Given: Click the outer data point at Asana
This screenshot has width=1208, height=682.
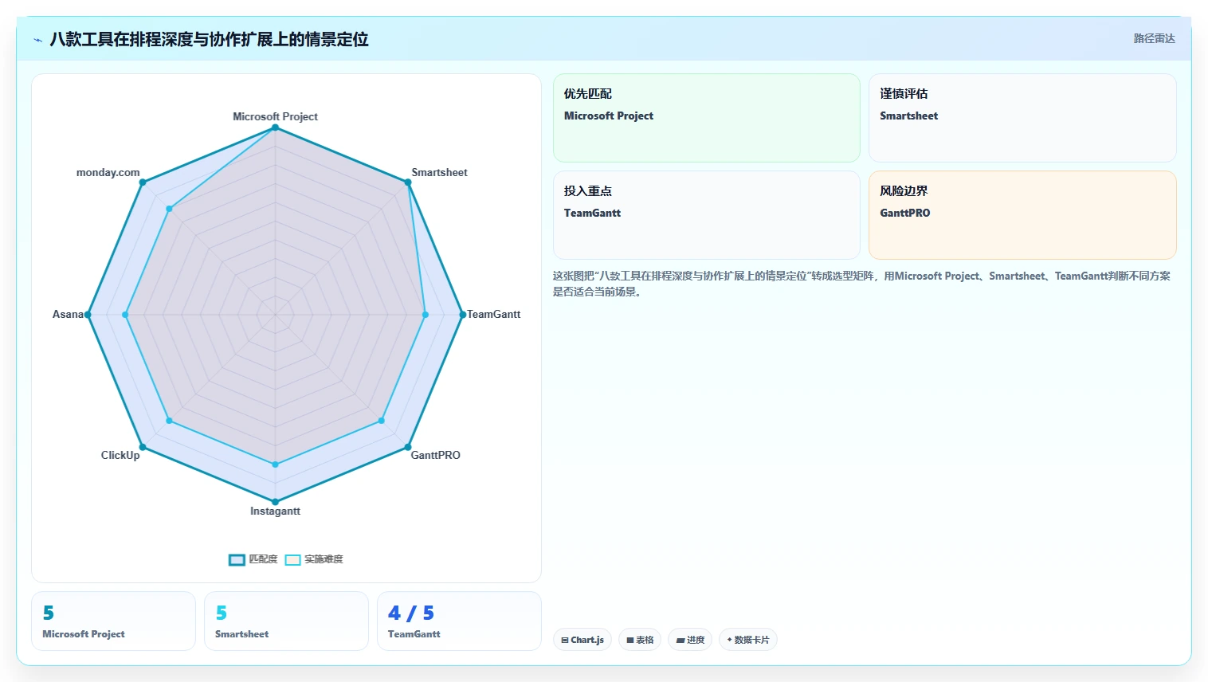Looking at the screenshot, I should click(x=88, y=315).
